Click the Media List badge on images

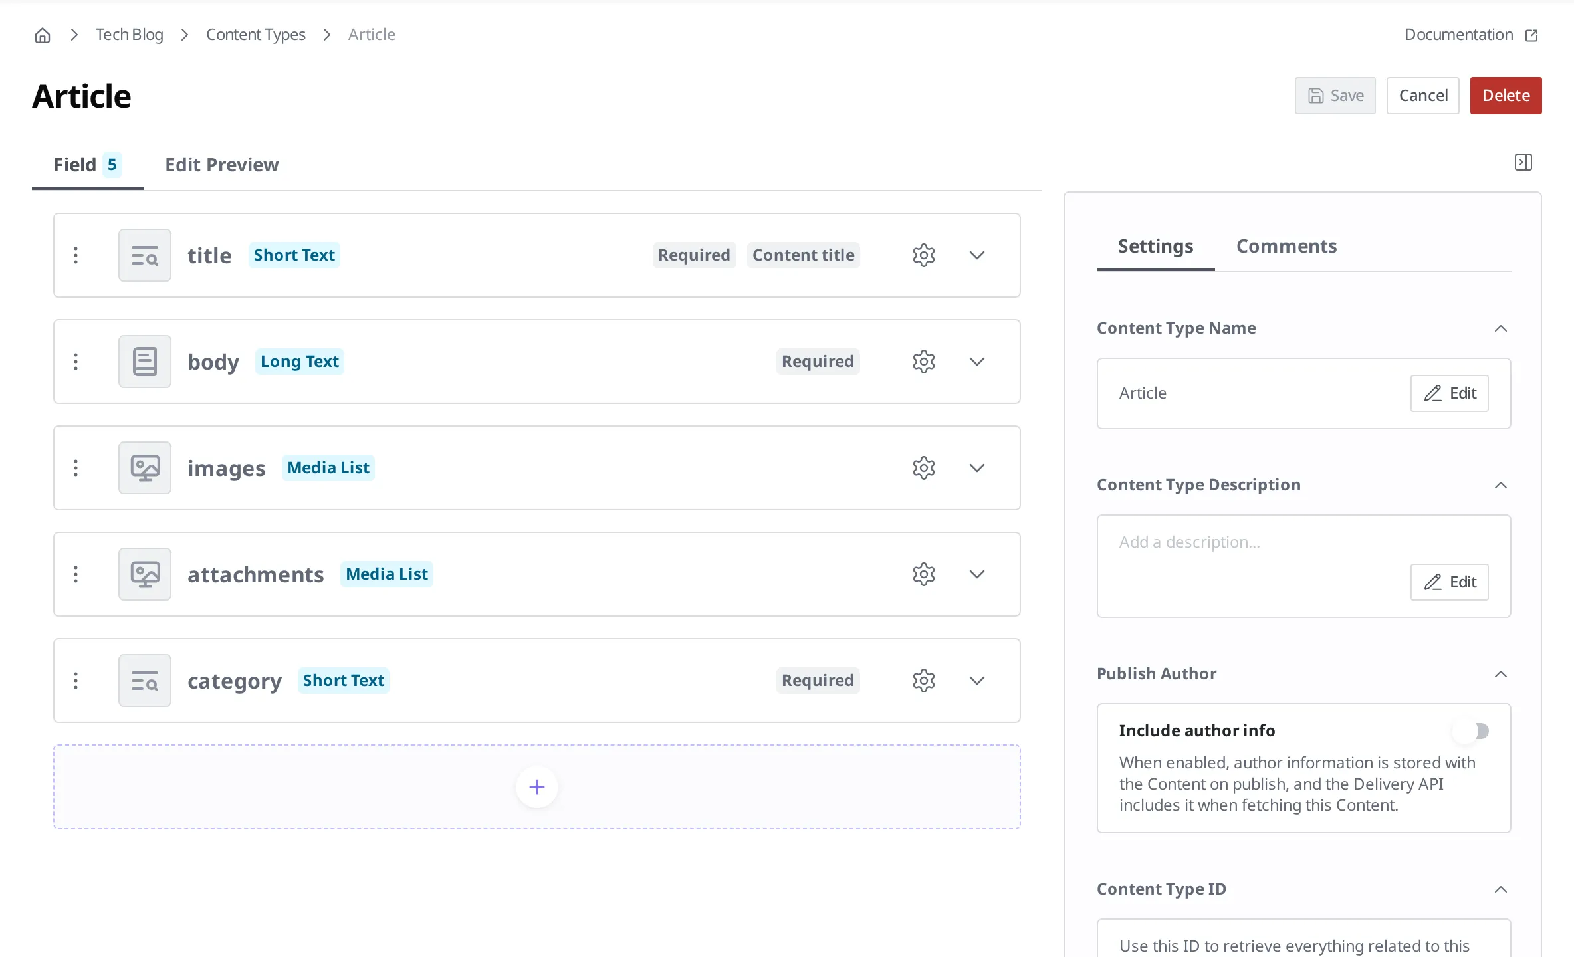328,468
